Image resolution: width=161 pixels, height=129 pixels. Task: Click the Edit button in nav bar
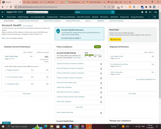click(155, 17)
